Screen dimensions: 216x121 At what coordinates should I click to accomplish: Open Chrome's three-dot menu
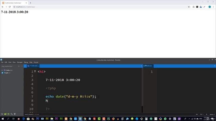coord(213,7)
